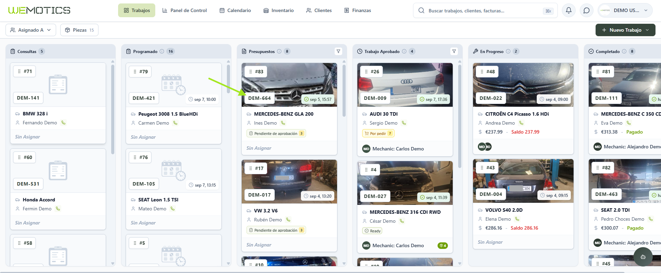
Task: Click the Programado column scrollbar
Action: 228,79
